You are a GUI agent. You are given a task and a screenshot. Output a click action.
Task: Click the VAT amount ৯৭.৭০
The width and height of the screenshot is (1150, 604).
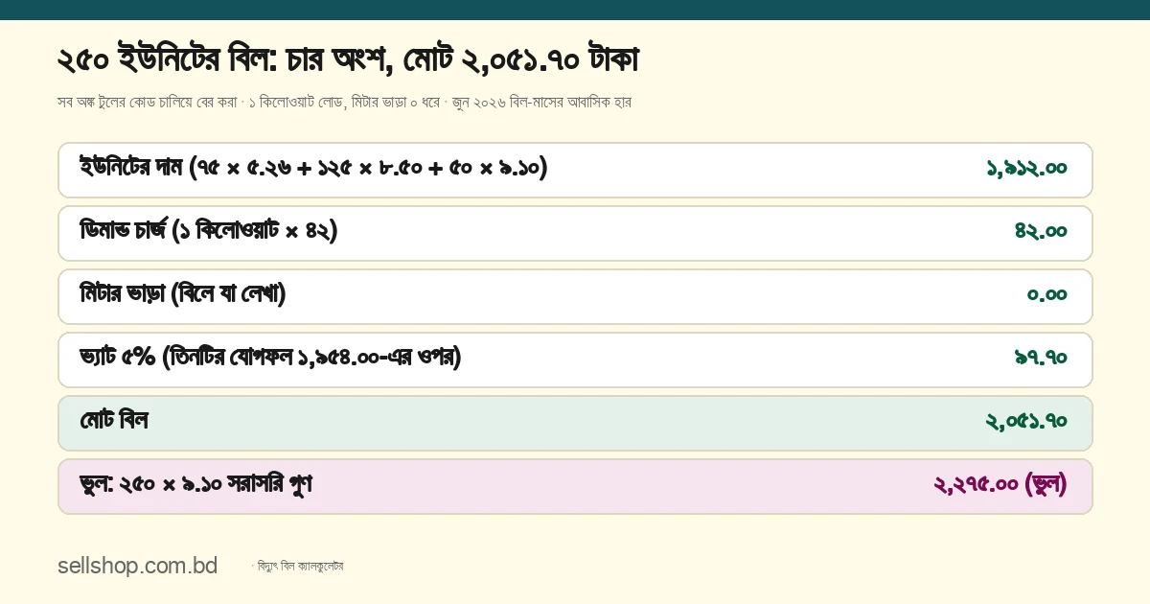click(x=1041, y=359)
